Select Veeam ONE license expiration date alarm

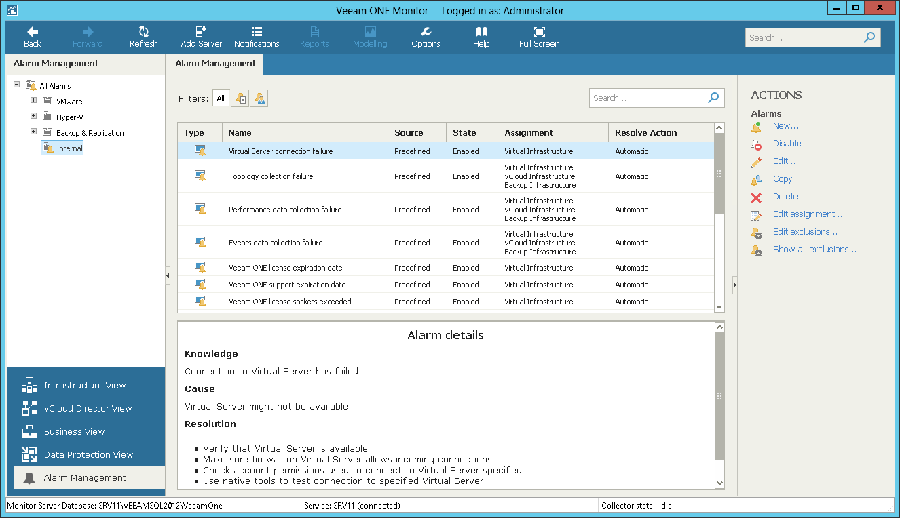(x=446, y=268)
